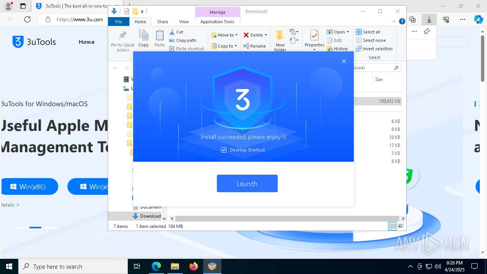
Task: Click quick access Properties checkmark icon
Action: [x=127, y=11]
